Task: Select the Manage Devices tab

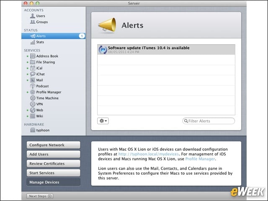Action: click(53, 182)
